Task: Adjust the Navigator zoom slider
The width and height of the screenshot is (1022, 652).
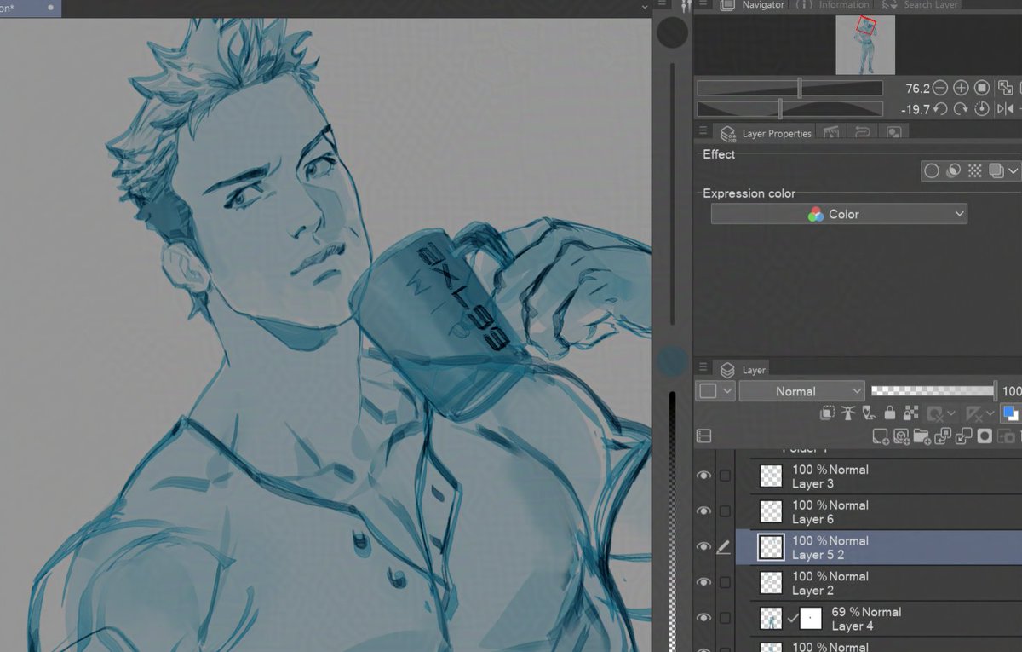Action: tap(789, 88)
